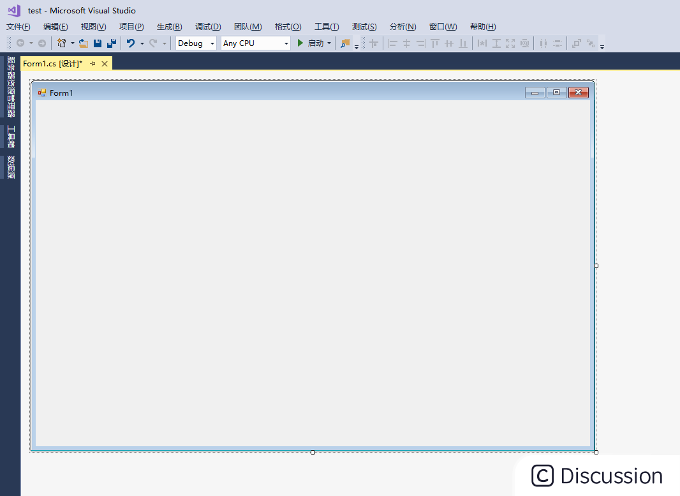Click the Form1 right-edge sizing handle
This screenshot has width=680, height=496.
(596, 266)
